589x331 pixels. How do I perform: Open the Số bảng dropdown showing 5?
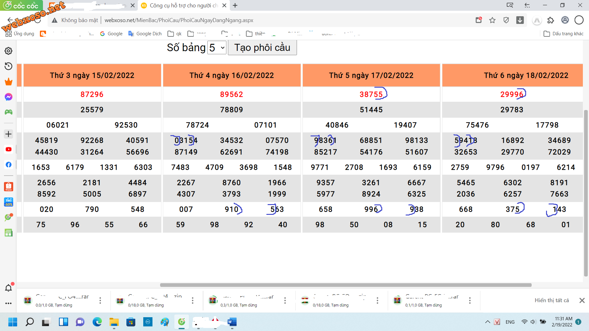tap(217, 48)
